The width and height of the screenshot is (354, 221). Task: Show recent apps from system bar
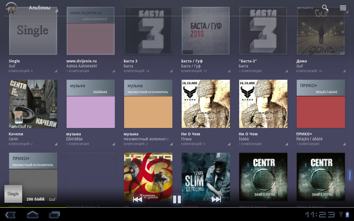[x=54, y=215]
